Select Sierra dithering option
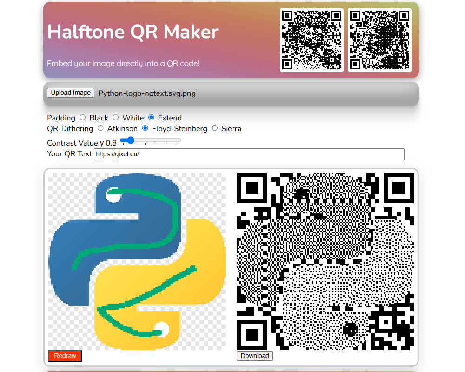This screenshot has height=372, width=465. (x=214, y=128)
